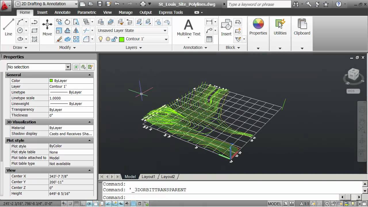Expand the Layers panel

(134, 48)
